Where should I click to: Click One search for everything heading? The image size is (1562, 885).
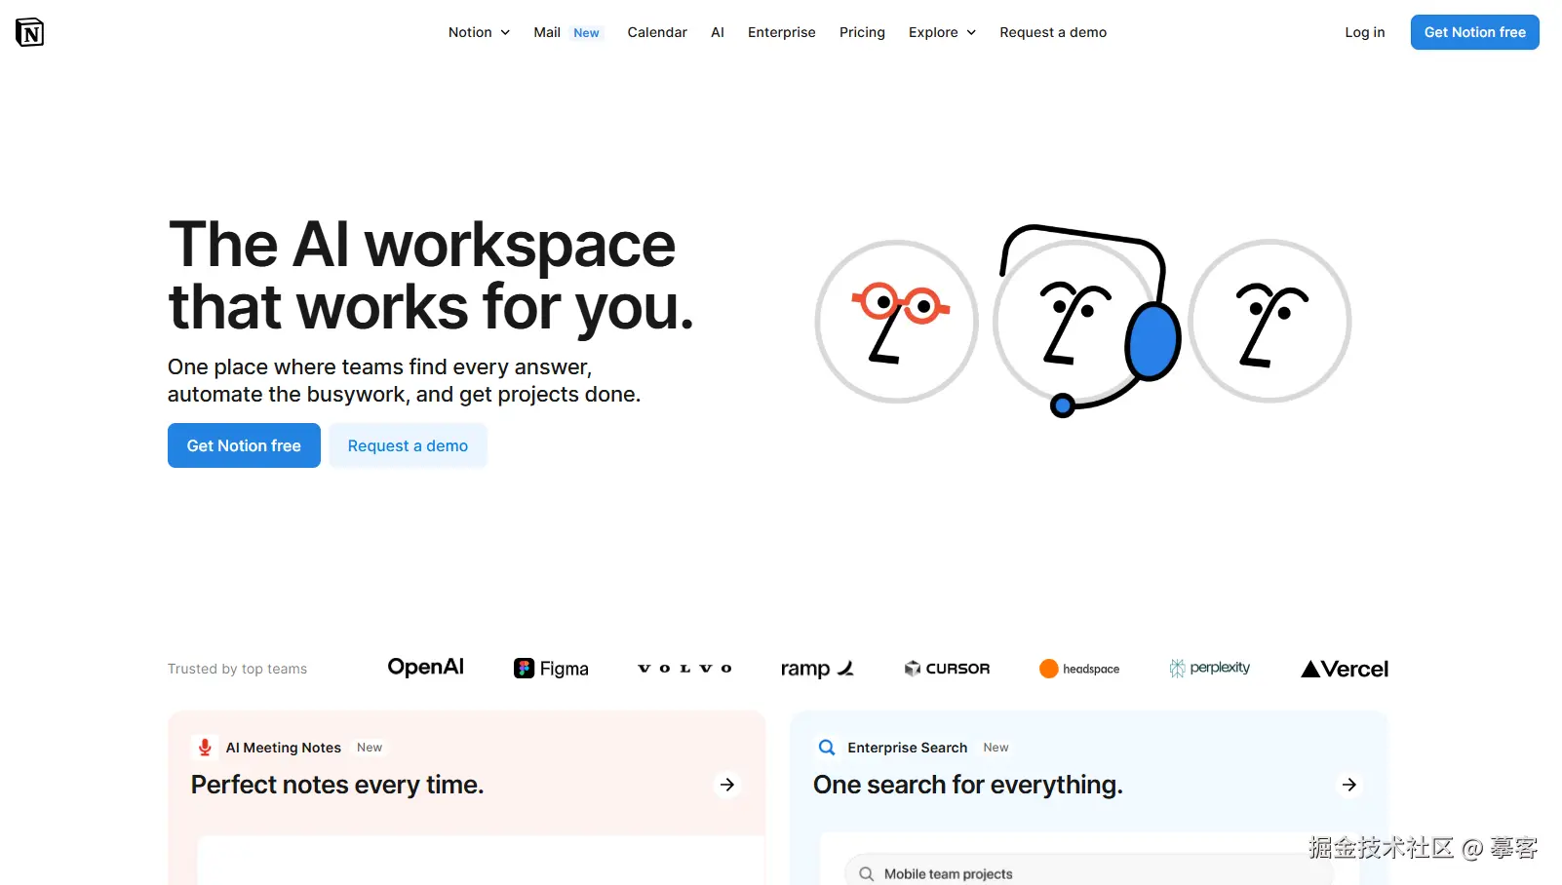coord(968,785)
